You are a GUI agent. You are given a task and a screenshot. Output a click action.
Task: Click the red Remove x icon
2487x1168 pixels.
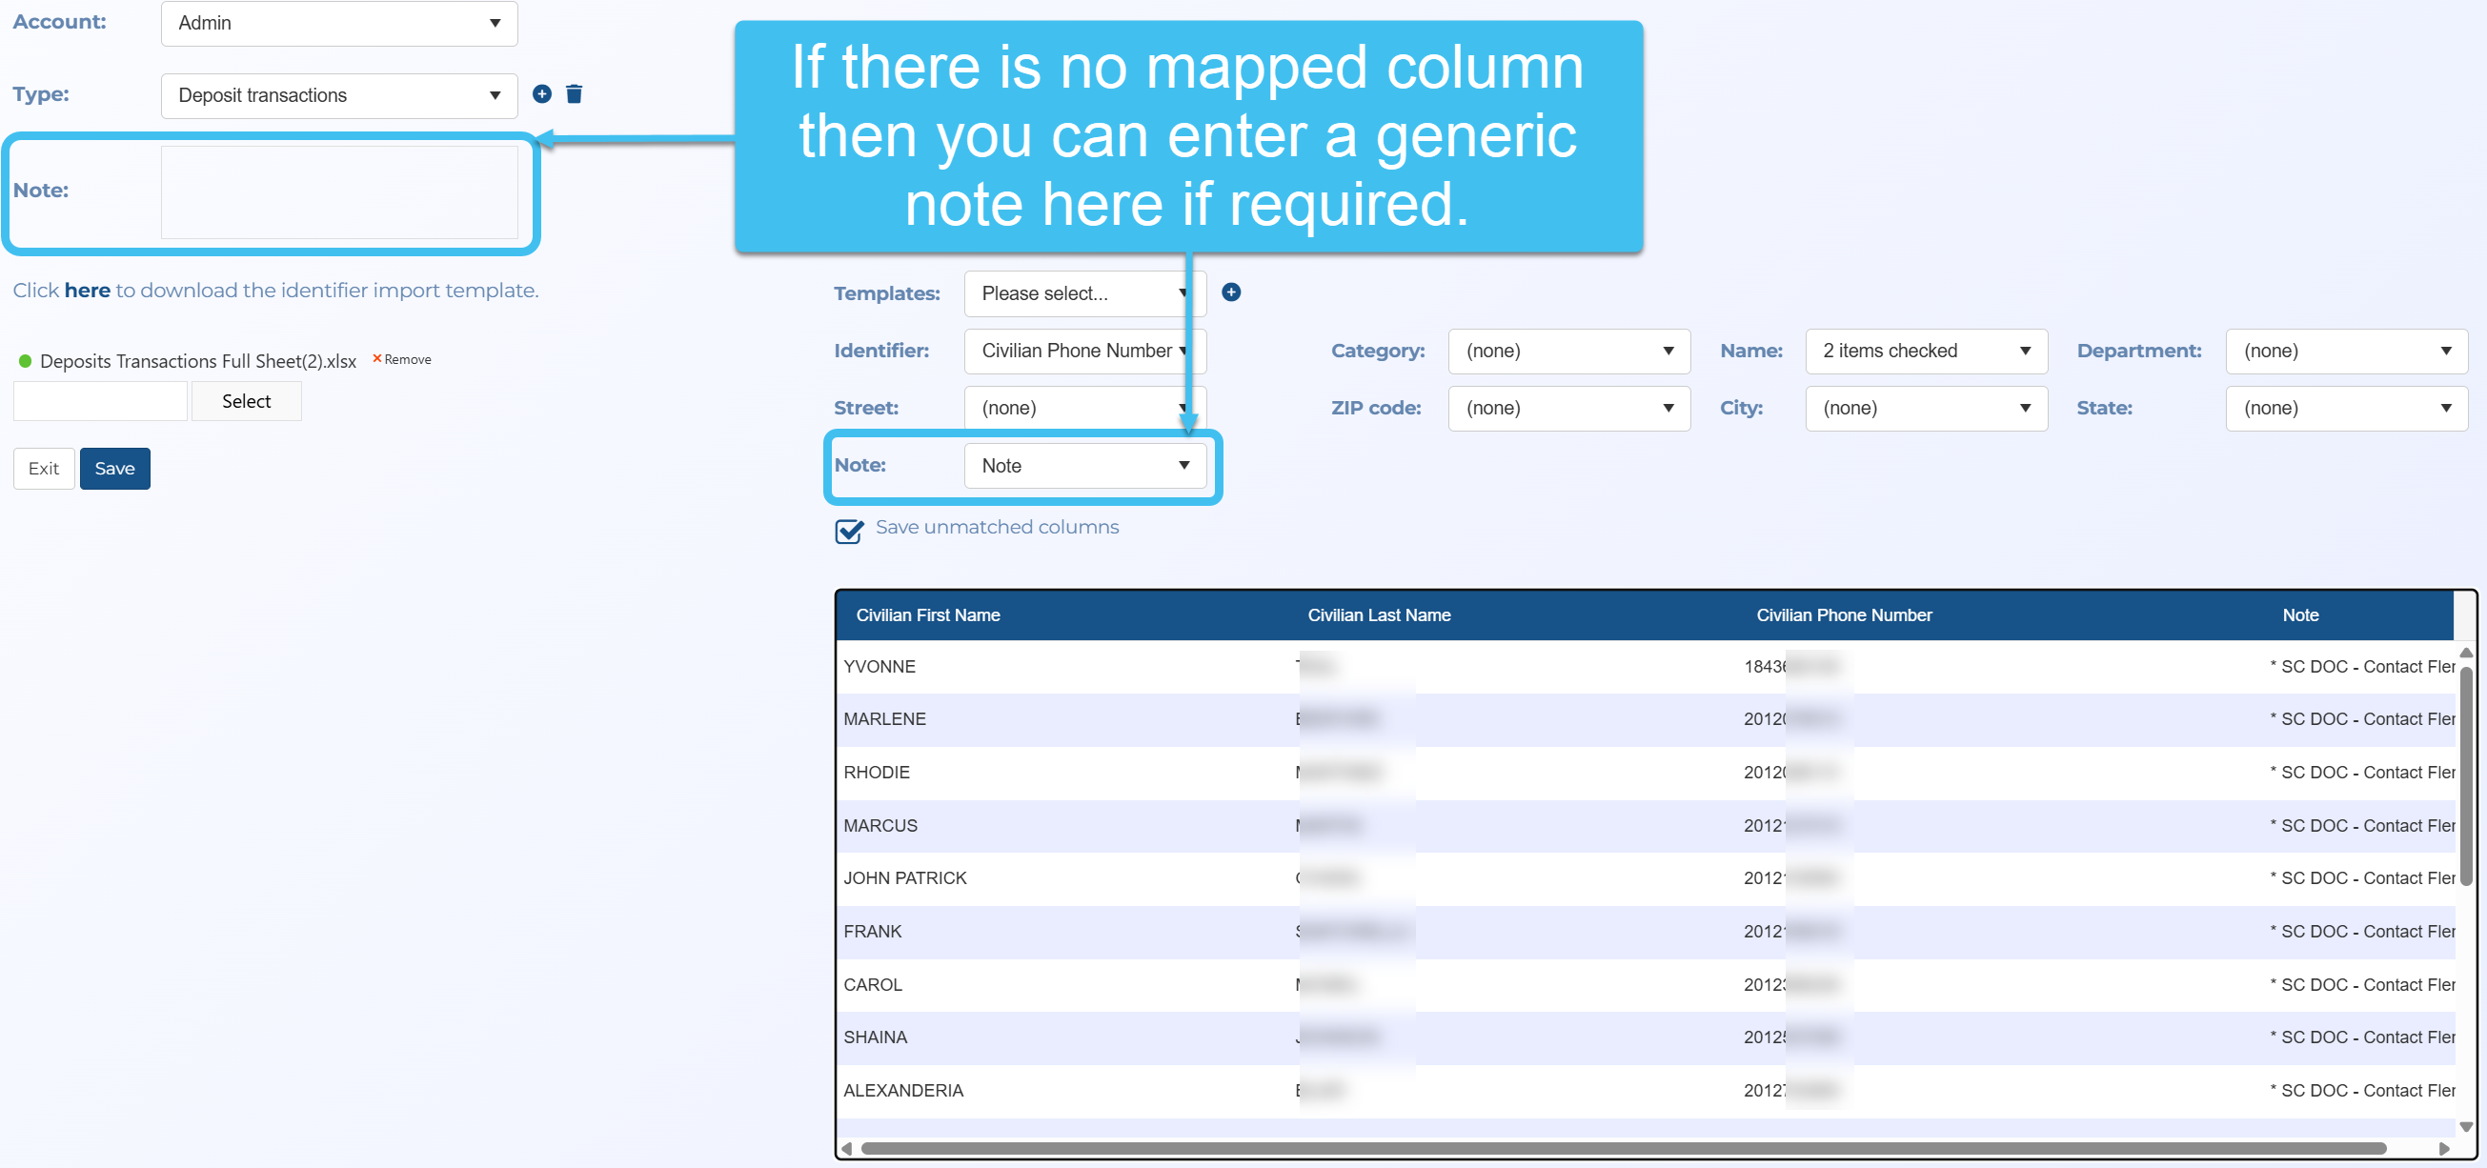click(376, 358)
